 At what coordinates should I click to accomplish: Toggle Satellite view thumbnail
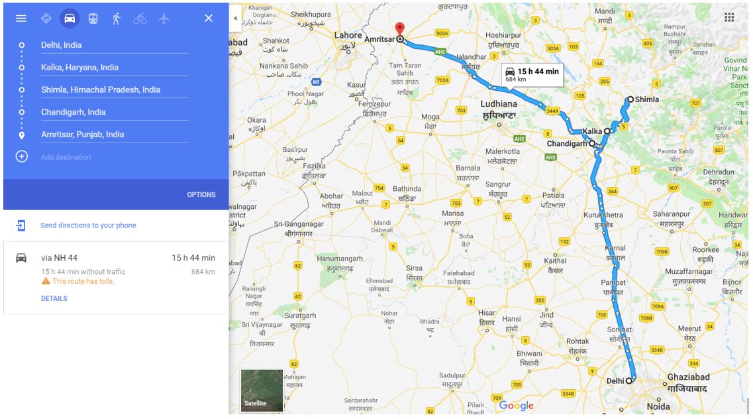[x=262, y=390]
